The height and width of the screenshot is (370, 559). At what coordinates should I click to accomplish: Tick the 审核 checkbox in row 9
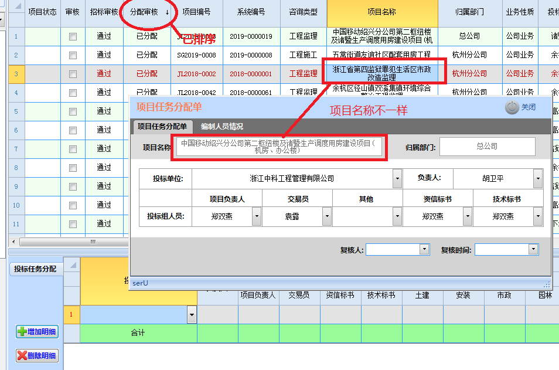73,186
